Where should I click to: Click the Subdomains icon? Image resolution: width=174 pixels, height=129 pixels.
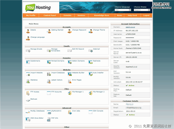(28, 62)
